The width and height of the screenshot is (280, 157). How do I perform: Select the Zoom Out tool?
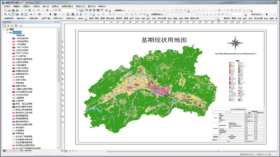click(x=9, y=14)
